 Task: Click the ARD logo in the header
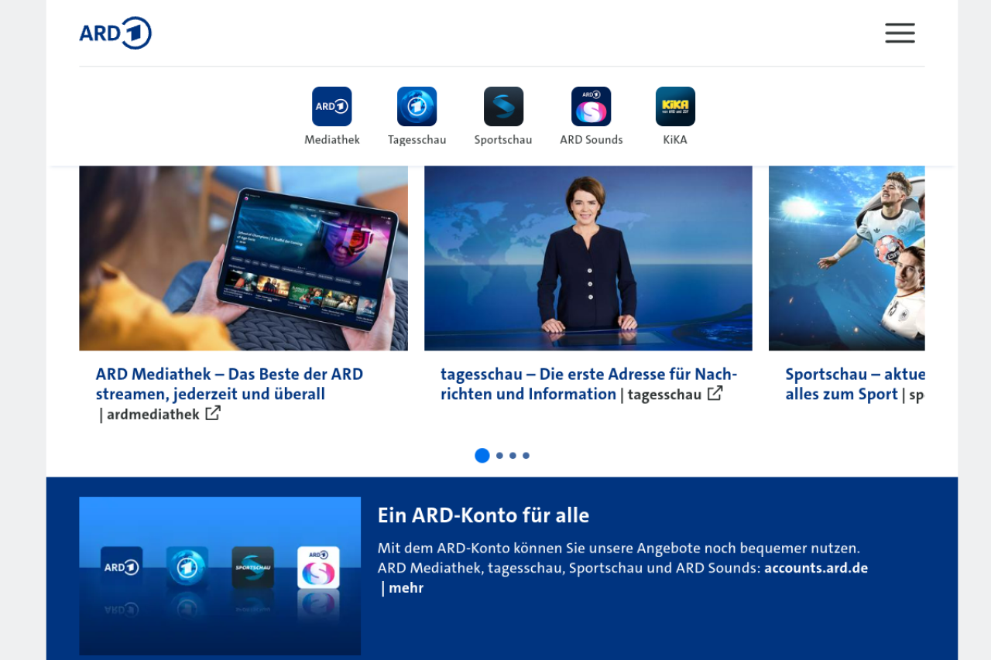pos(115,33)
